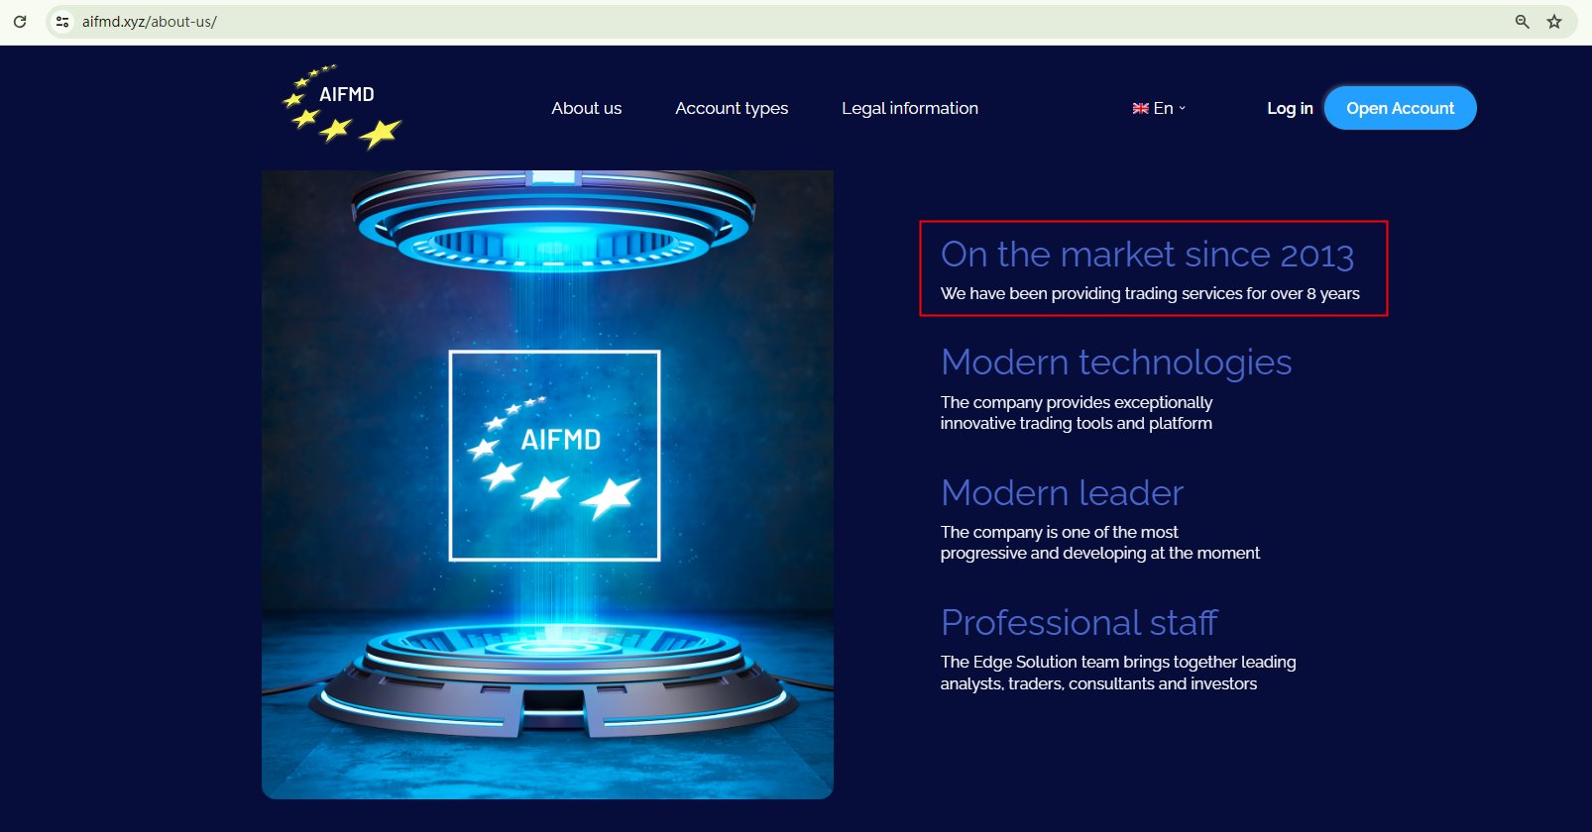Click the Log in link
The width and height of the screenshot is (1592, 832).
click(1290, 108)
